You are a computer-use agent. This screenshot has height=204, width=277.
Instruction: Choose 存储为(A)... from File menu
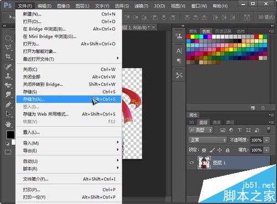[x=69, y=99]
